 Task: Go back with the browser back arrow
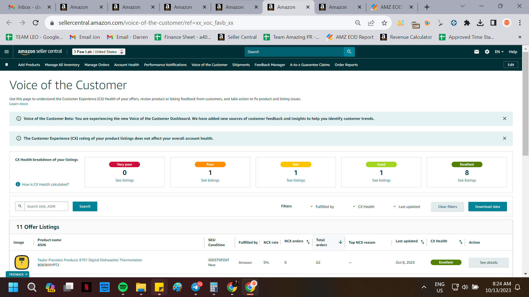pos(9,23)
